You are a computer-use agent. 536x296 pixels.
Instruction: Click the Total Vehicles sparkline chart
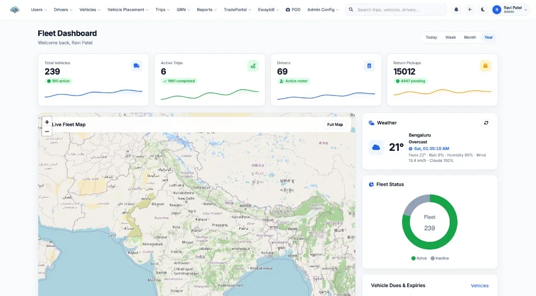93,93
